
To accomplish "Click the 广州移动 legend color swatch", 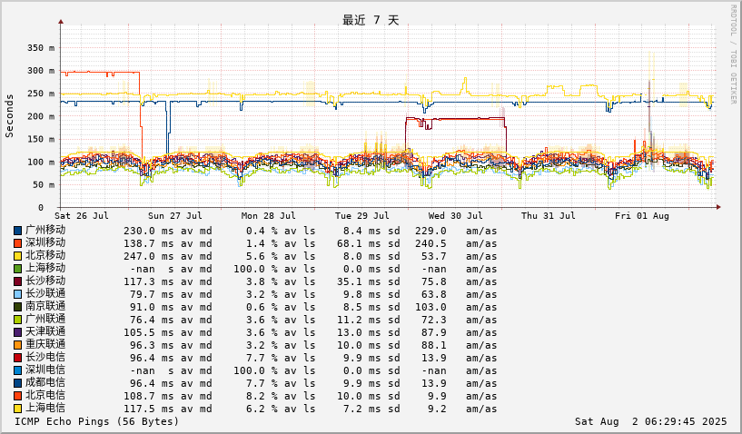I will pyautogui.click(x=17, y=231).
